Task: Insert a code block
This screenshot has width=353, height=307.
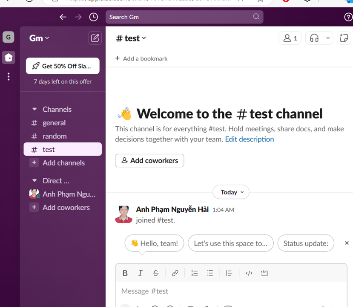Action: [264, 273]
